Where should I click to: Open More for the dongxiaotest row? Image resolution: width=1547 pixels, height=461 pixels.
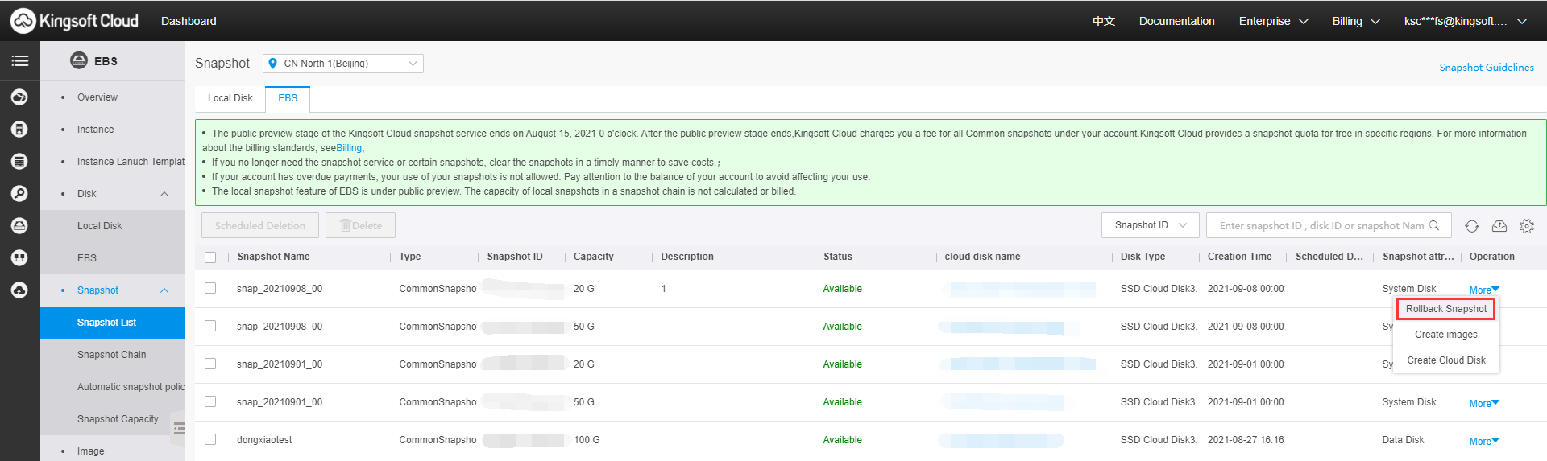(1484, 441)
